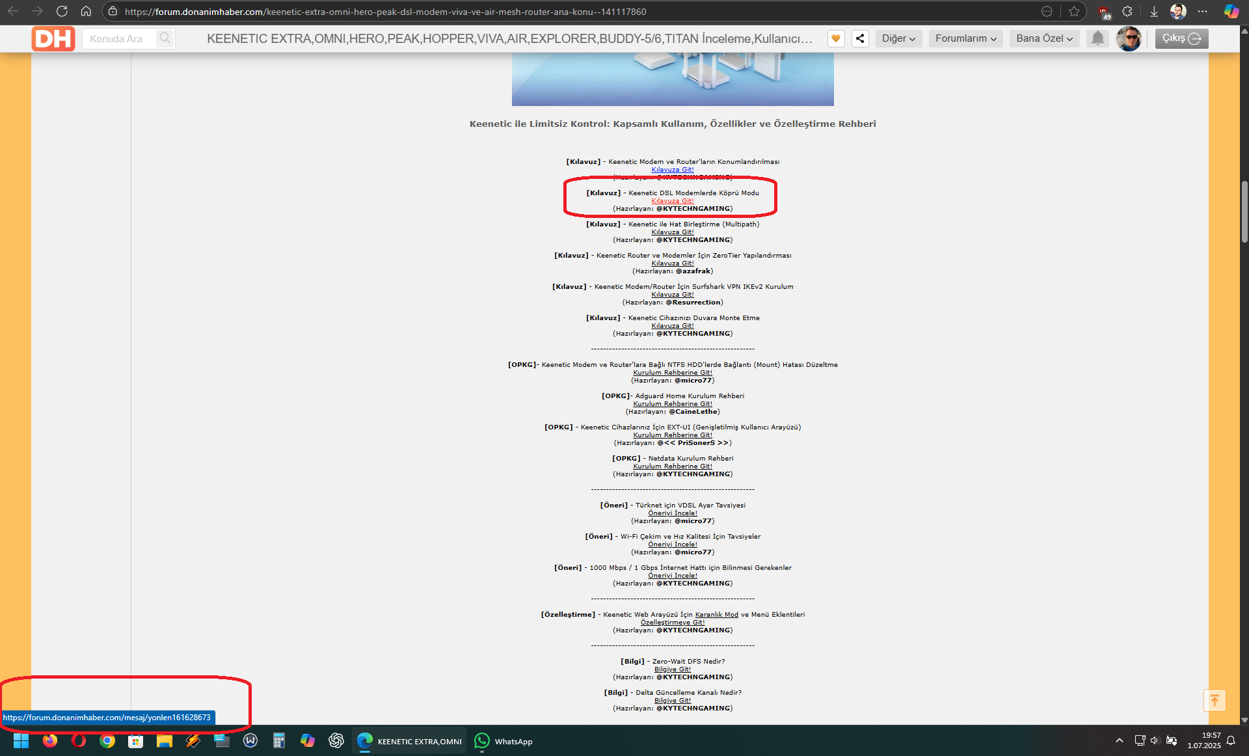Open Öneriyi İncele for Wi-Fi Çekim tavsiyeleri
This screenshot has height=756, width=1249.
click(673, 545)
